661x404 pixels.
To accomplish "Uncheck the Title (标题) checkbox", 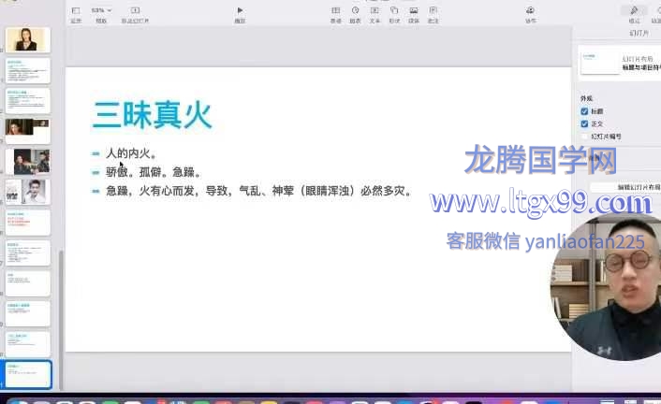I will (x=585, y=111).
